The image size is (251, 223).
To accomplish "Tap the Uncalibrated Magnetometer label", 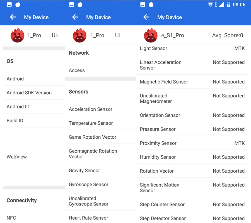I will (156, 98).
